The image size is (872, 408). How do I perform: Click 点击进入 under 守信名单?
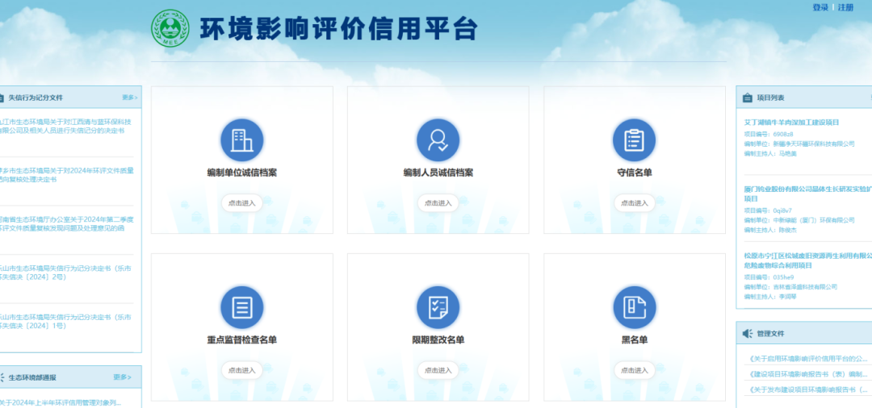pos(635,203)
